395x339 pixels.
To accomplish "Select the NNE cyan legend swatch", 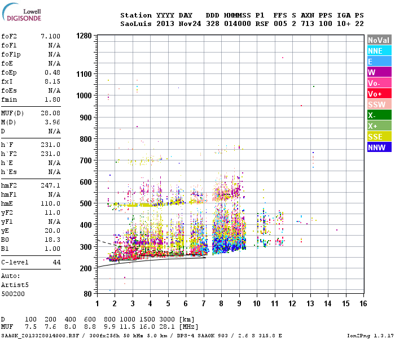I will click(x=379, y=51).
